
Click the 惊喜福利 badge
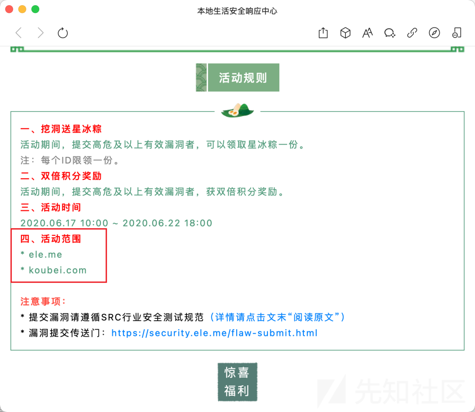(237, 382)
